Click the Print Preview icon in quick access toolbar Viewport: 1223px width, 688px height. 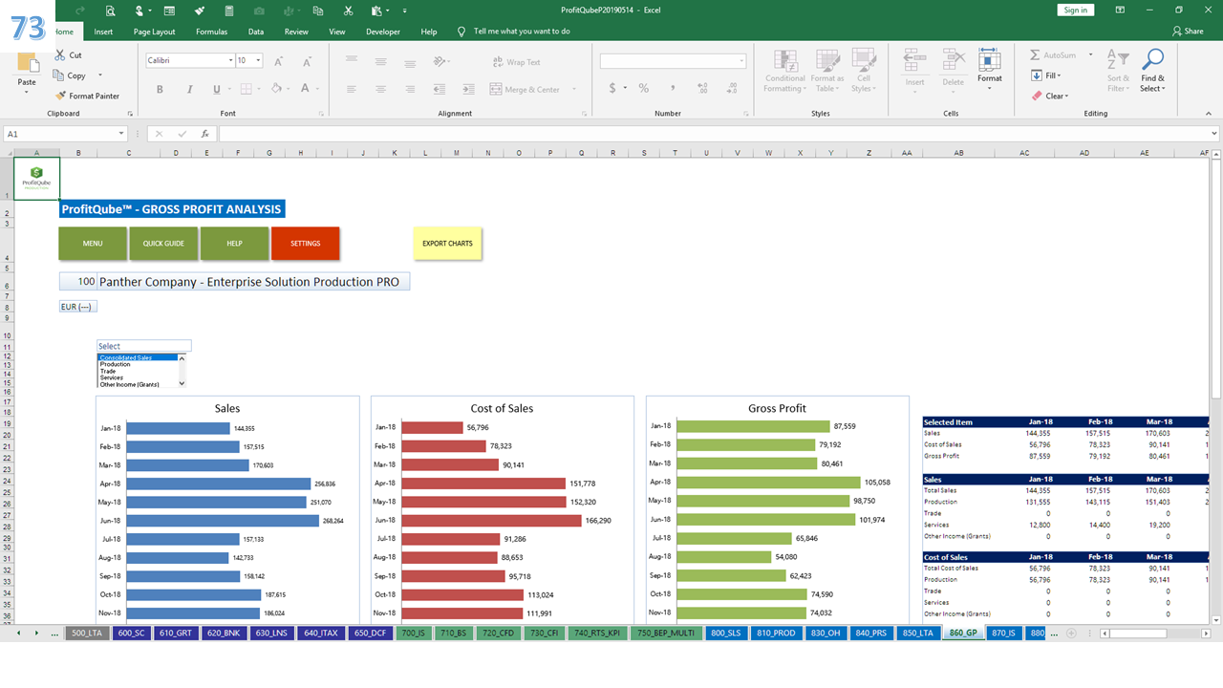pyautogui.click(x=111, y=11)
